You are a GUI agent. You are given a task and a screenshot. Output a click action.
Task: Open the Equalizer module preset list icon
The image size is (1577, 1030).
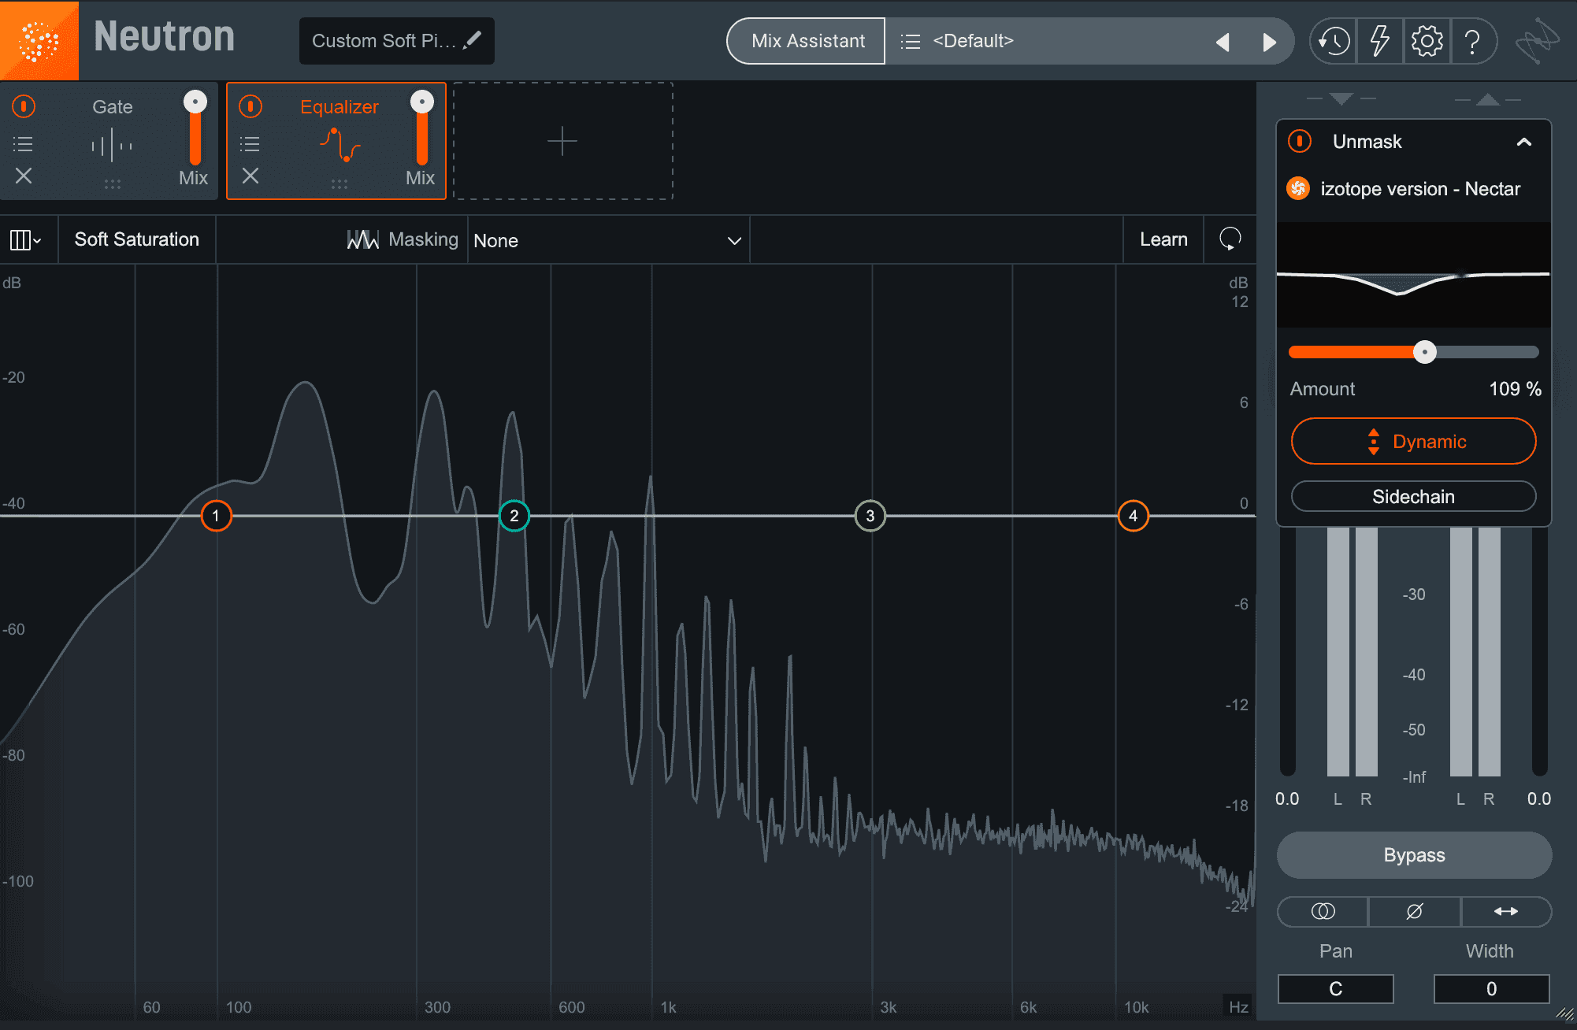click(x=250, y=144)
